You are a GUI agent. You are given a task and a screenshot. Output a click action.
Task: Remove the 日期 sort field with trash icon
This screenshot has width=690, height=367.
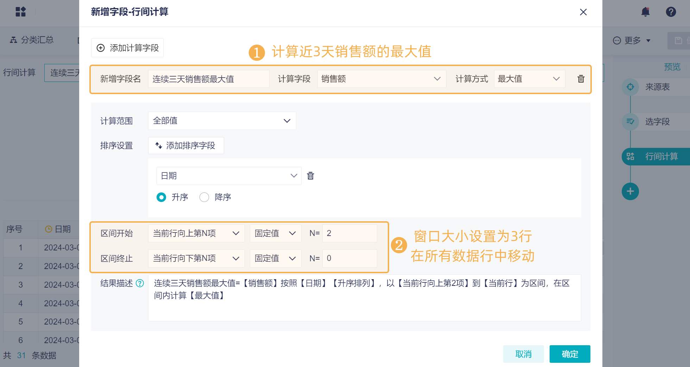click(x=310, y=176)
